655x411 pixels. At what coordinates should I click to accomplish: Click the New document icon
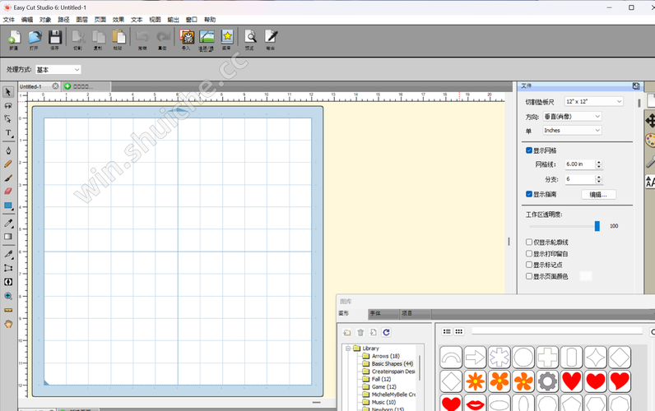click(x=14, y=38)
